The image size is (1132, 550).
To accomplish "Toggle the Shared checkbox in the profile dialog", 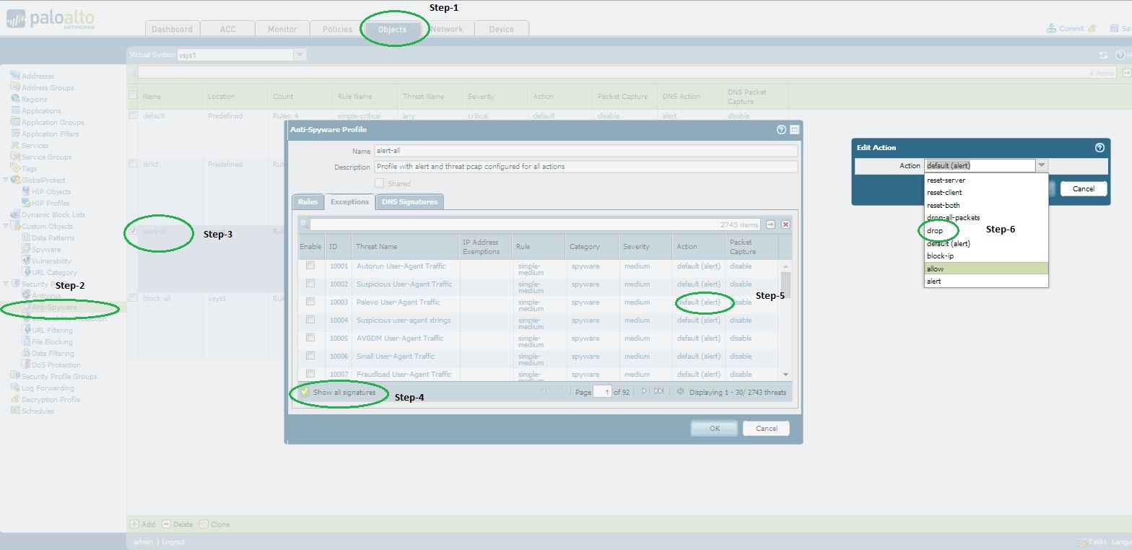I will [379, 183].
